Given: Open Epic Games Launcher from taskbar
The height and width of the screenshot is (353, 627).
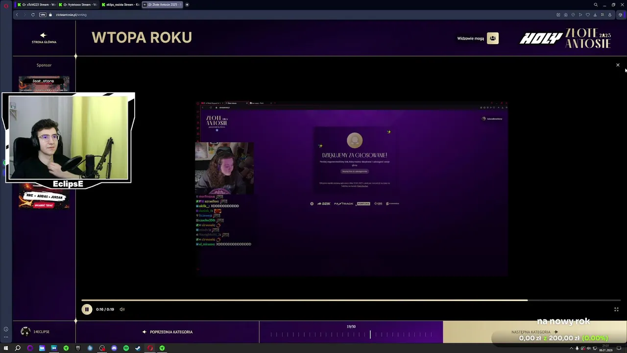Looking at the screenshot, I should tap(78, 348).
